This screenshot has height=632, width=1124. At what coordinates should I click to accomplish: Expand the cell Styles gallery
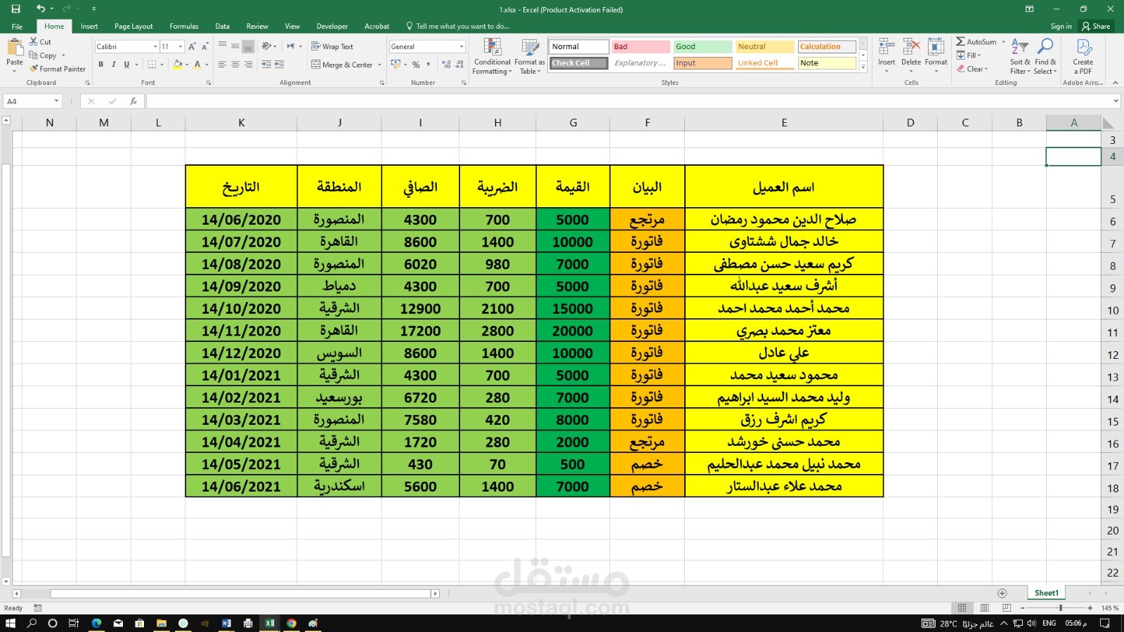863,67
